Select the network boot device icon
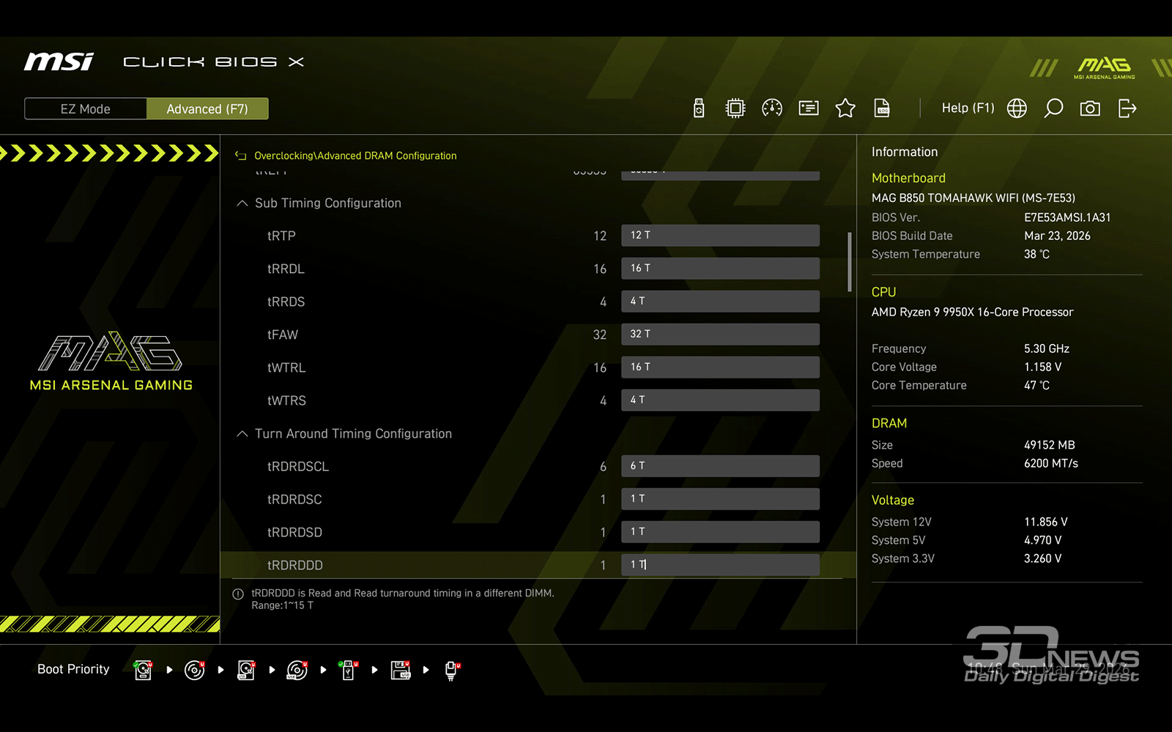This screenshot has height=732, width=1172. tap(451, 670)
